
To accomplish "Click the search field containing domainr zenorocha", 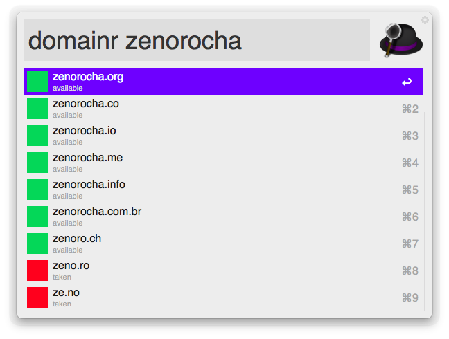I will tap(197, 40).
